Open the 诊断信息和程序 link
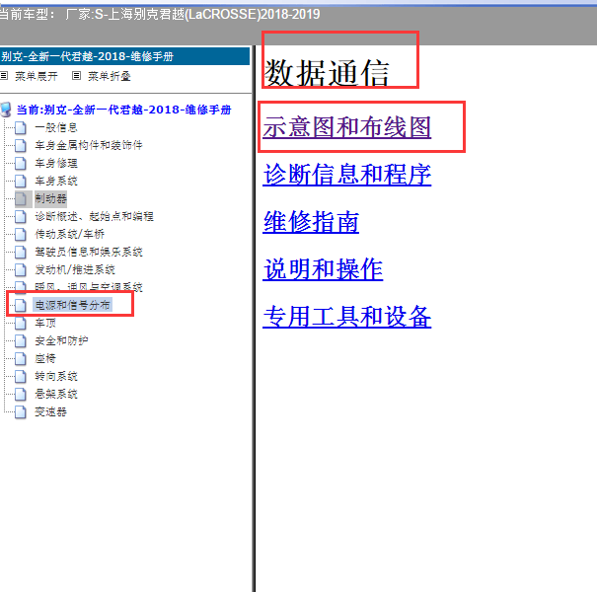The width and height of the screenshot is (597, 592). 347,175
